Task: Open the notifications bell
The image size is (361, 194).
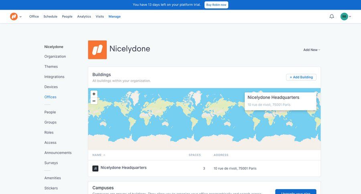Action: 332,16
